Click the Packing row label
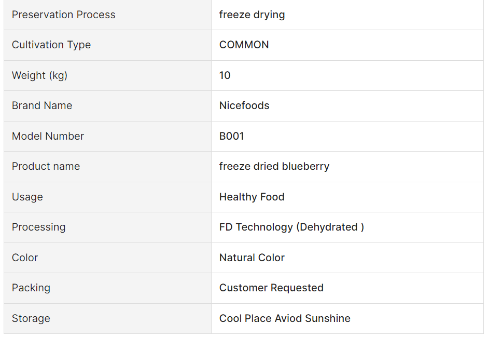 coord(31,288)
